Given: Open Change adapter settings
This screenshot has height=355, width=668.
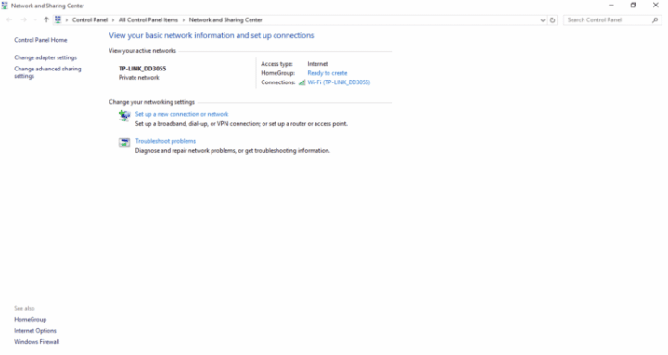Looking at the screenshot, I should click(45, 57).
